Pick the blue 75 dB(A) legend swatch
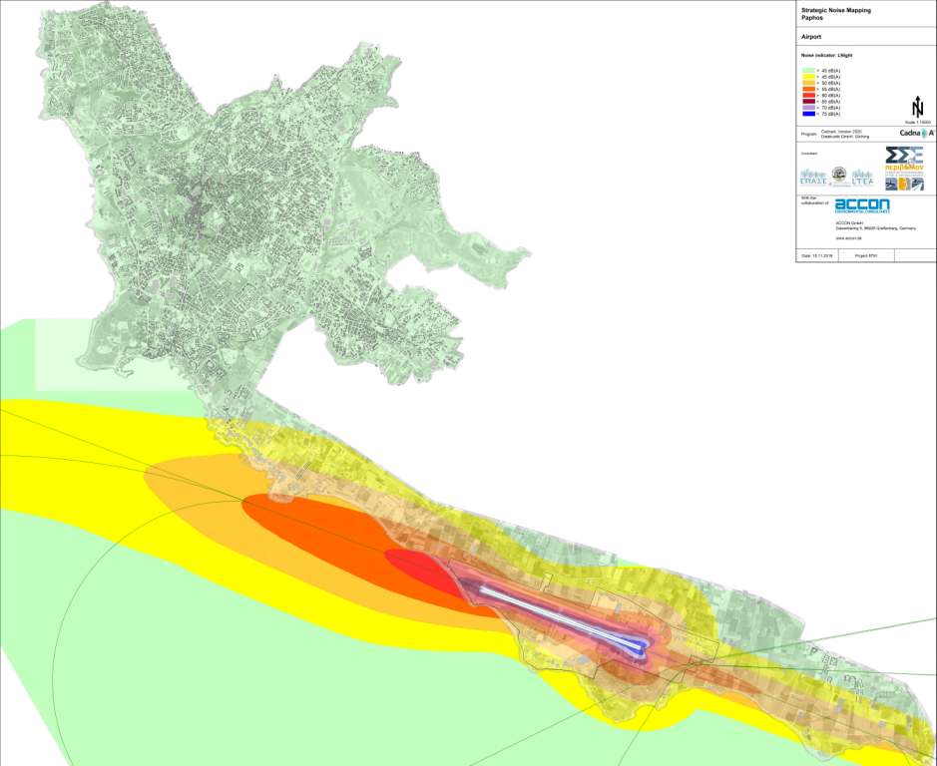937x766 pixels. [810, 114]
